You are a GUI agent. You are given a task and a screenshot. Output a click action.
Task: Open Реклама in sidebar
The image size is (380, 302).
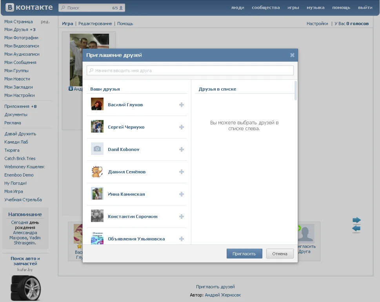13,123
